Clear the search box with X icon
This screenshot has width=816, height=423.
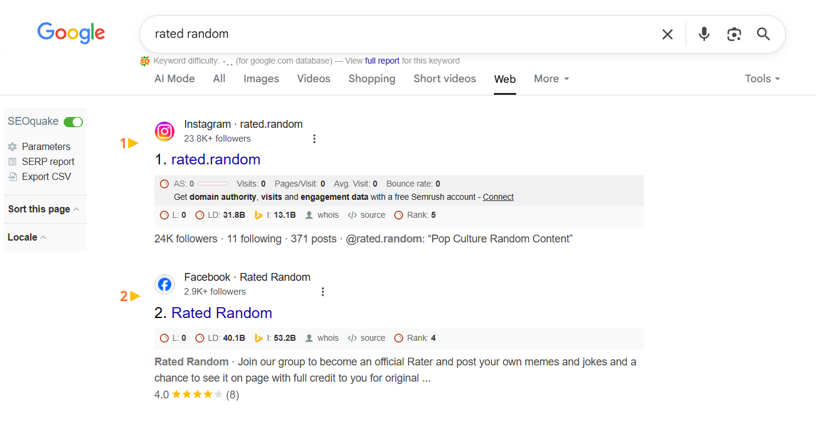click(x=668, y=34)
